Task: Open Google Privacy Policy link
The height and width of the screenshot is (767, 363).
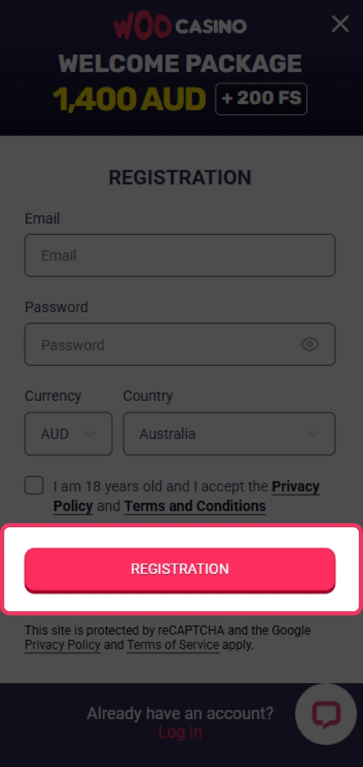Action: point(62,645)
